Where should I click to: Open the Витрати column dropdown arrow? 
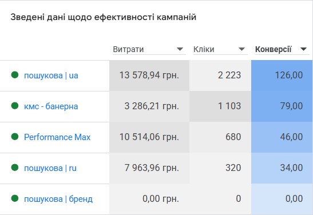180,49
